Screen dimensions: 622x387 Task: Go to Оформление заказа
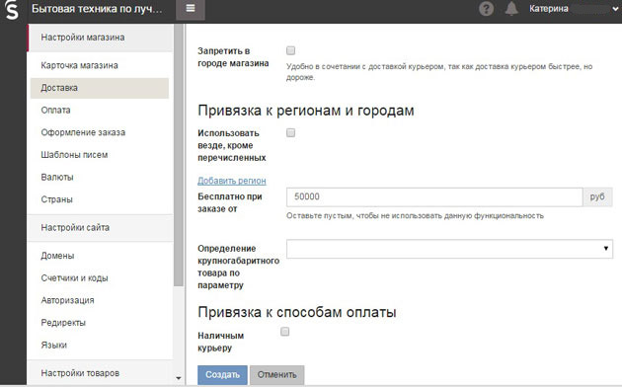[83, 132]
